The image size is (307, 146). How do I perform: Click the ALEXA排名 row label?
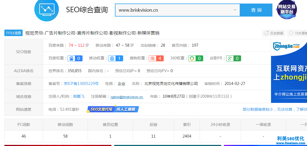(x=24, y=71)
